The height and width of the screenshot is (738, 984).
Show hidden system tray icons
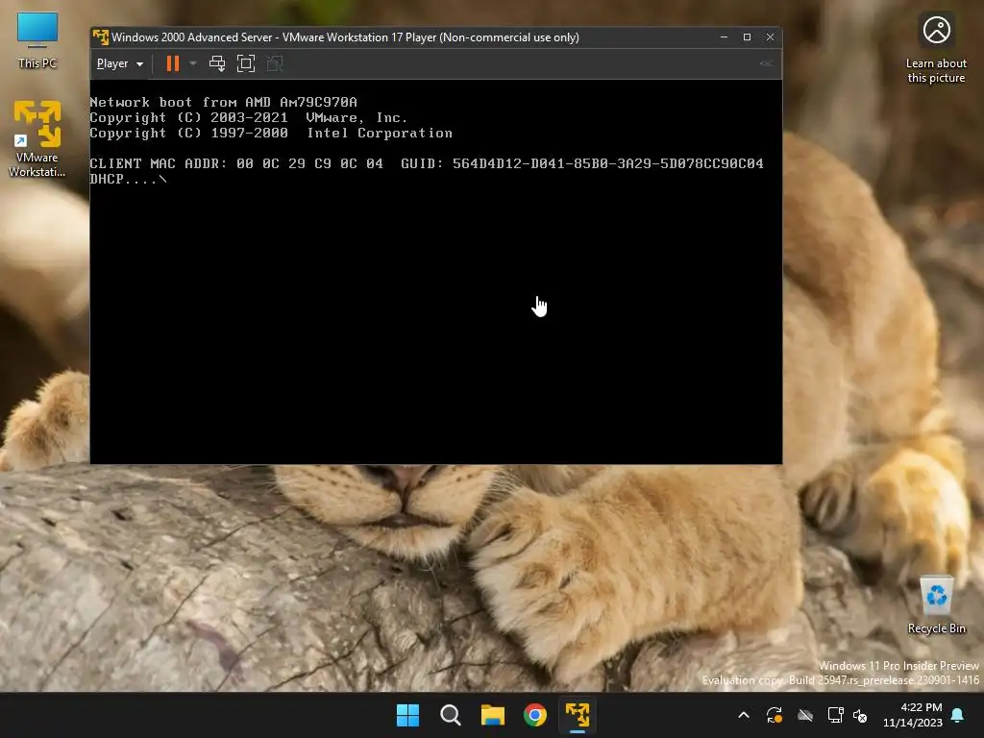click(744, 715)
